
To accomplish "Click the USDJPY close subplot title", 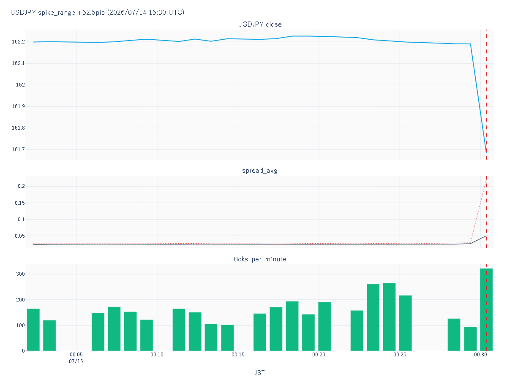I will tap(260, 24).
